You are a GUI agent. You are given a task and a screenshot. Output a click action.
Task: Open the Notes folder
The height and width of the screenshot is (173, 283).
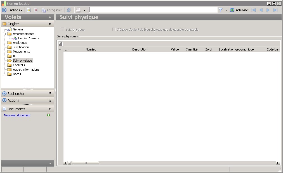pyautogui.click(x=17, y=74)
